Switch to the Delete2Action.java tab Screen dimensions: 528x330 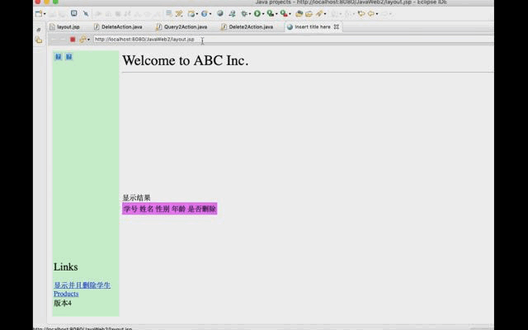point(247,26)
